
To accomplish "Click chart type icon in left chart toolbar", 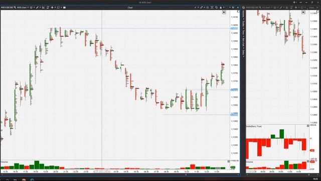I will coord(44,8).
